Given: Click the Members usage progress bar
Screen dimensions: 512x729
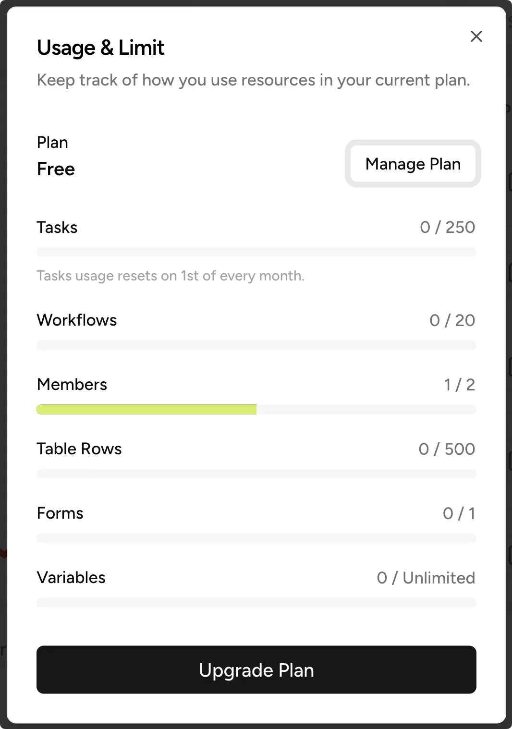Looking at the screenshot, I should (x=256, y=409).
